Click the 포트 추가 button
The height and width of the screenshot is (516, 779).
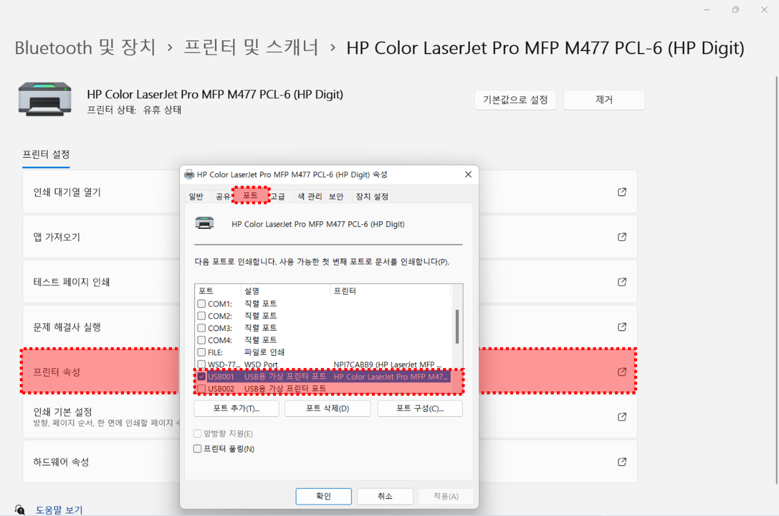coord(237,408)
